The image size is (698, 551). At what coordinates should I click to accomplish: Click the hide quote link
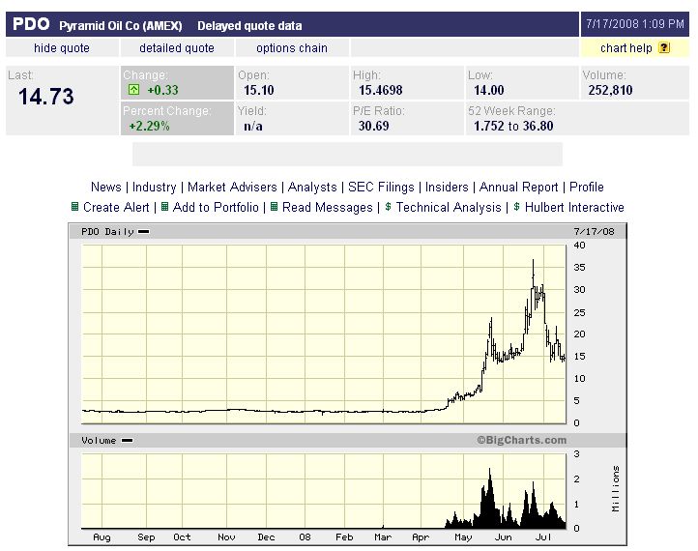pyautogui.click(x=62, y=48)
